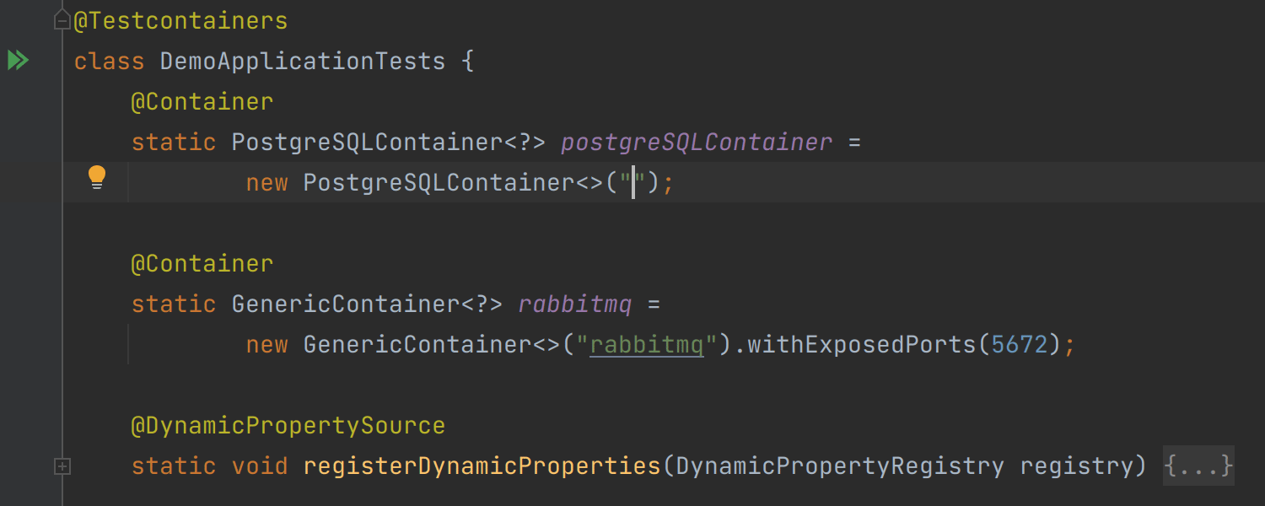Select the DemoApplicationTests class name
This screenshot has width=1265, height=506.
coord(302,62)
